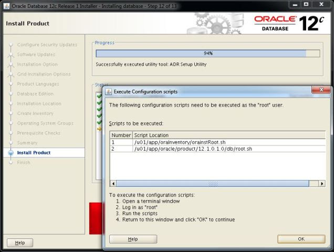This screenshot has width=334, height=252.
Task: Select the Summary step
Action: 27,143
